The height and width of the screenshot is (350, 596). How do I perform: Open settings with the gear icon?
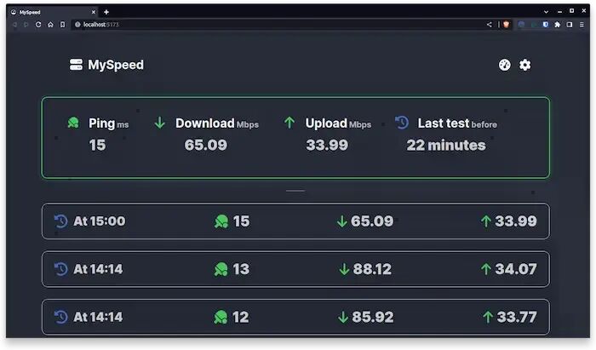click(x=525, y=65)
